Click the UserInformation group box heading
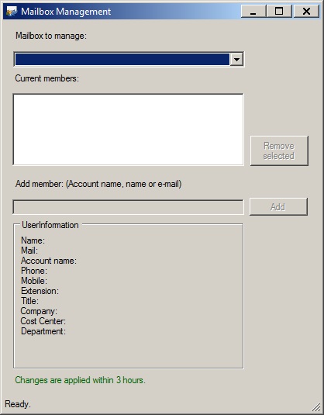This screenshot has width=324, height=415. [x=50, y=225]
